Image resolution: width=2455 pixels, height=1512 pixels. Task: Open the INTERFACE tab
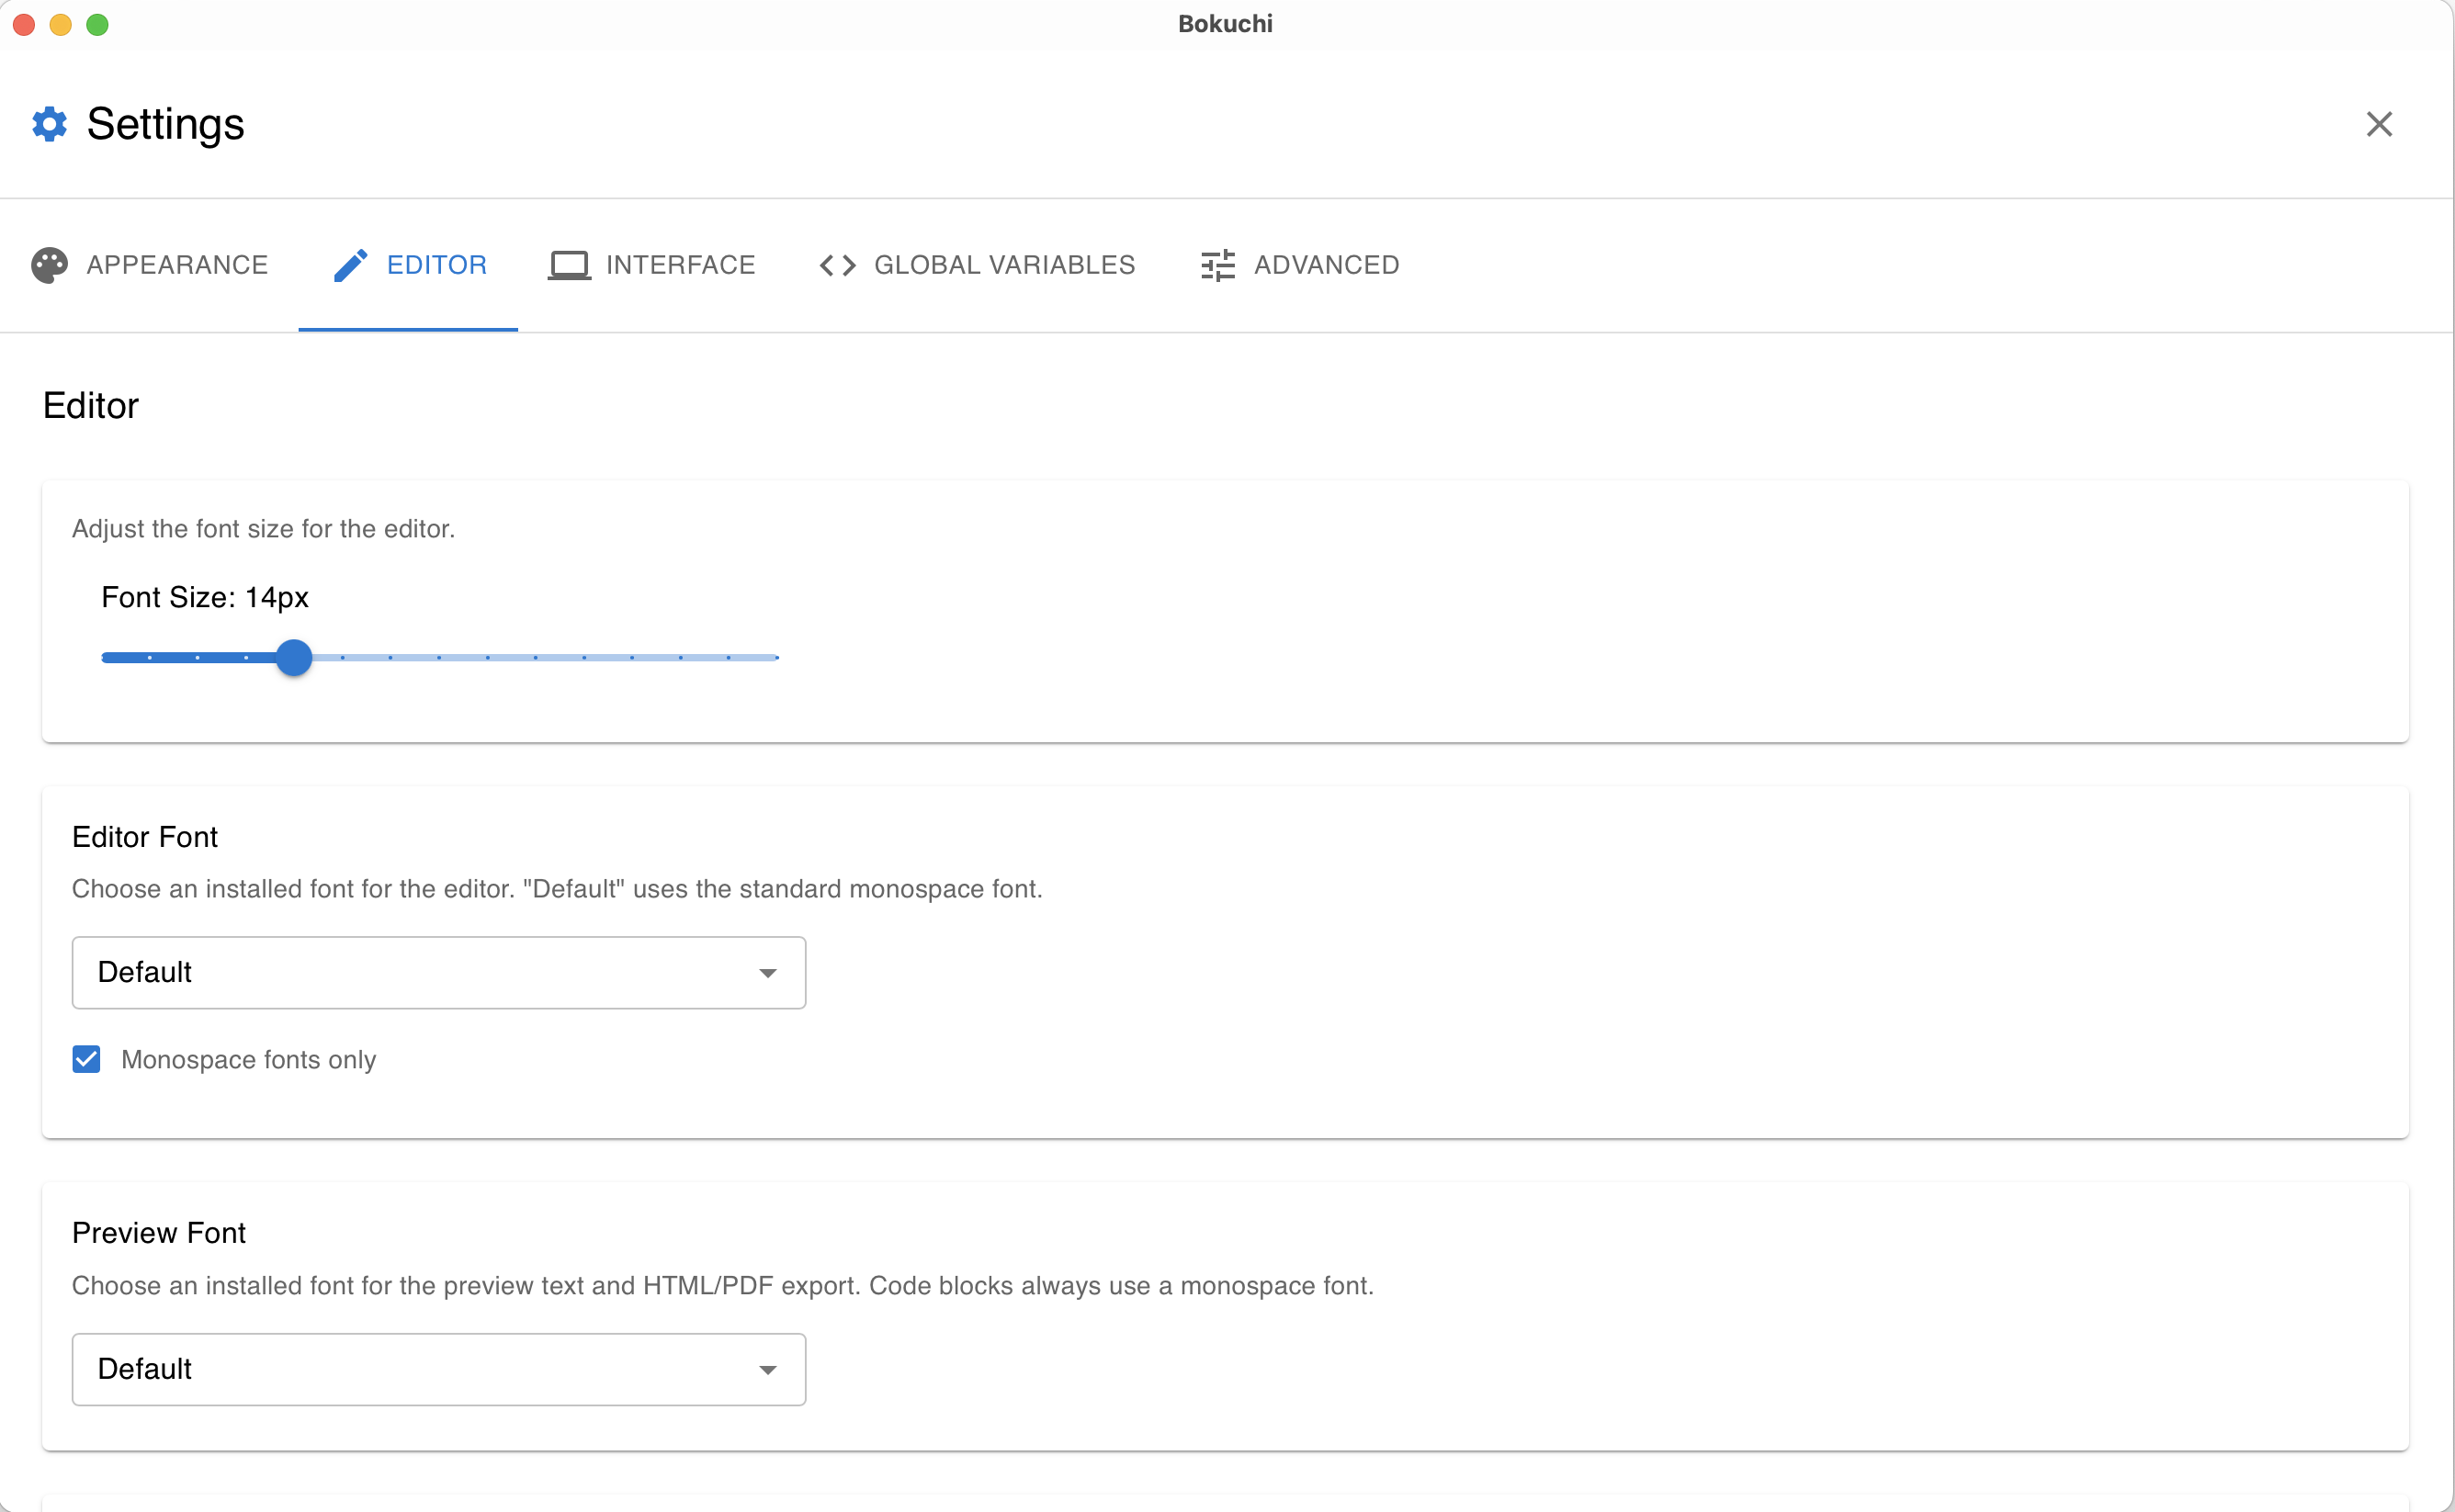pos(653,265)
